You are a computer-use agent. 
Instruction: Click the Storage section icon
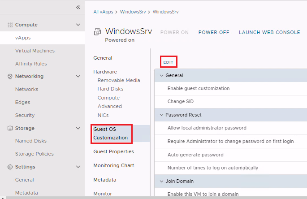coord(10,129)
